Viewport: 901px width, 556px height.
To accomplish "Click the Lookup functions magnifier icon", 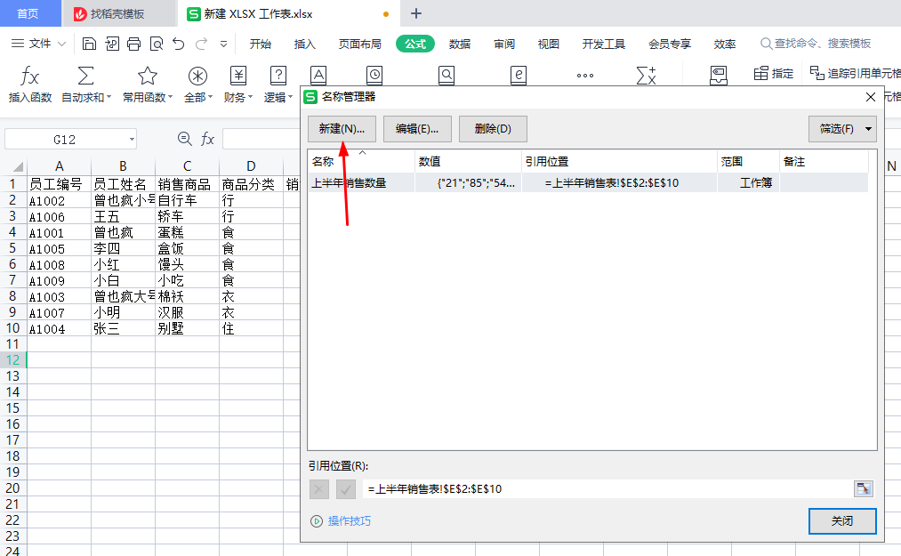I will (x=446, y=76).
